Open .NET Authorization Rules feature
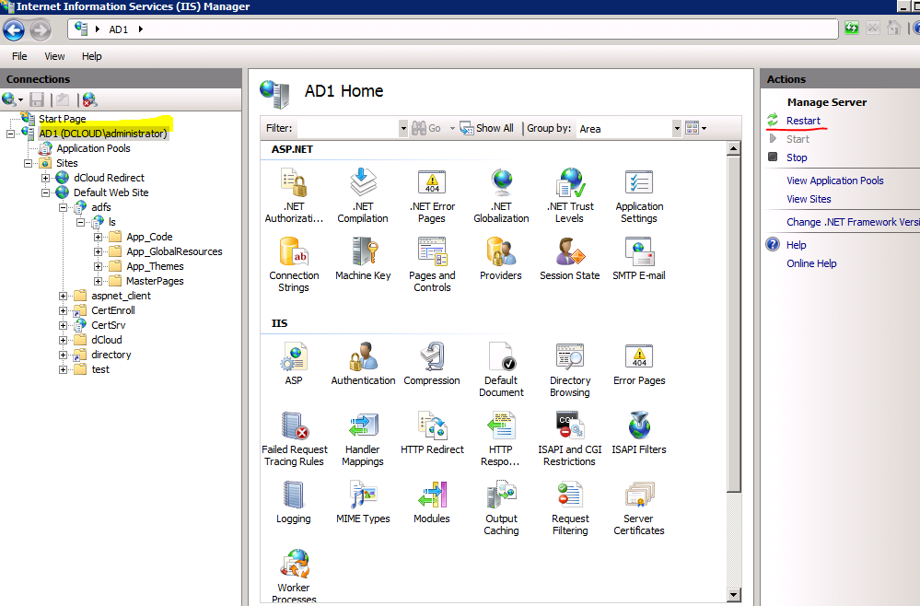Image resolution: width=920 pixels, height=606 pixels. (294, 196)
